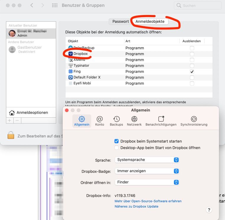225x220 pixels.
Task: Switch to the Passwort tab
Action: point(120,22)
